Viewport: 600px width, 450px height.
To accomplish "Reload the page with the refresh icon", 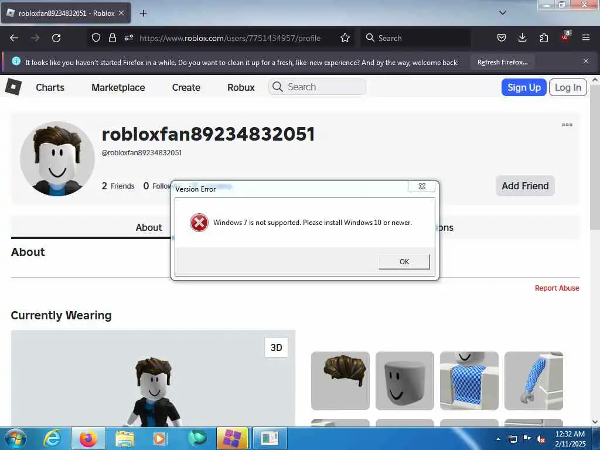I will (x=56, y=38).
